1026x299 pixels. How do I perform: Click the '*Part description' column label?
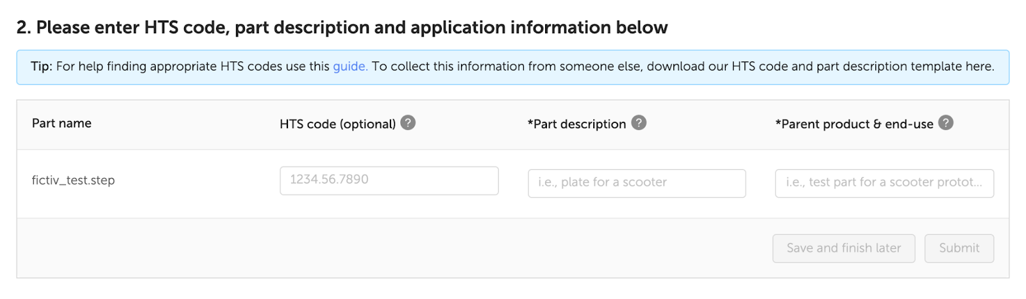click(x=576, y=124)
